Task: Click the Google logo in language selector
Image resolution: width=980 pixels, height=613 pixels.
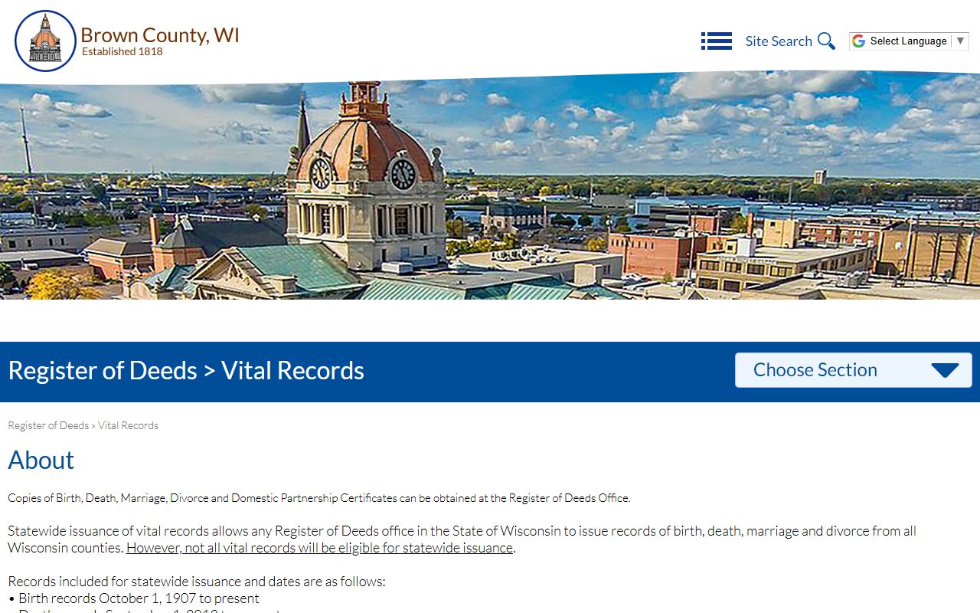Action: pos(859,41)
